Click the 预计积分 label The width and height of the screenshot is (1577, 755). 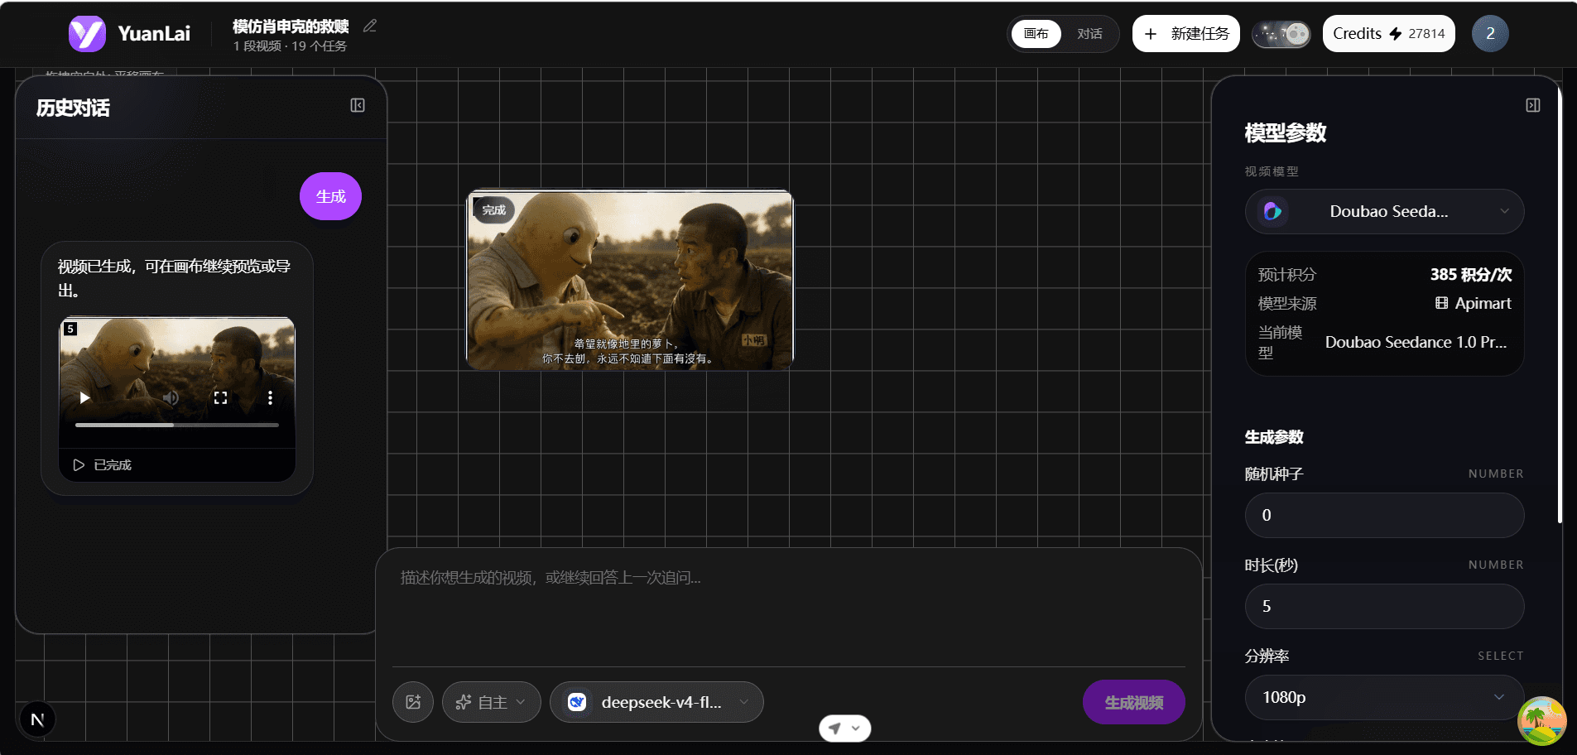click(x=1286, y=274)
